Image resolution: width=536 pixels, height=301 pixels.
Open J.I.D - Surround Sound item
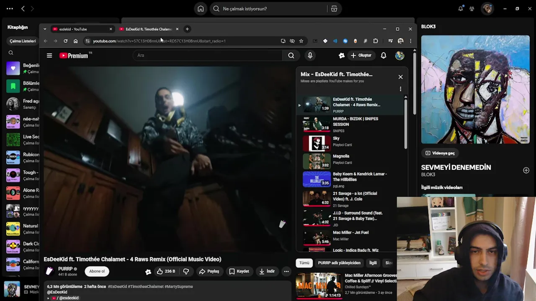(349, 219)
